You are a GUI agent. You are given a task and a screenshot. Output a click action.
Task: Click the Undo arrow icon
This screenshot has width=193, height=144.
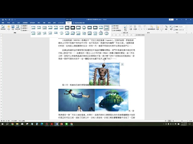pos(6,19)
